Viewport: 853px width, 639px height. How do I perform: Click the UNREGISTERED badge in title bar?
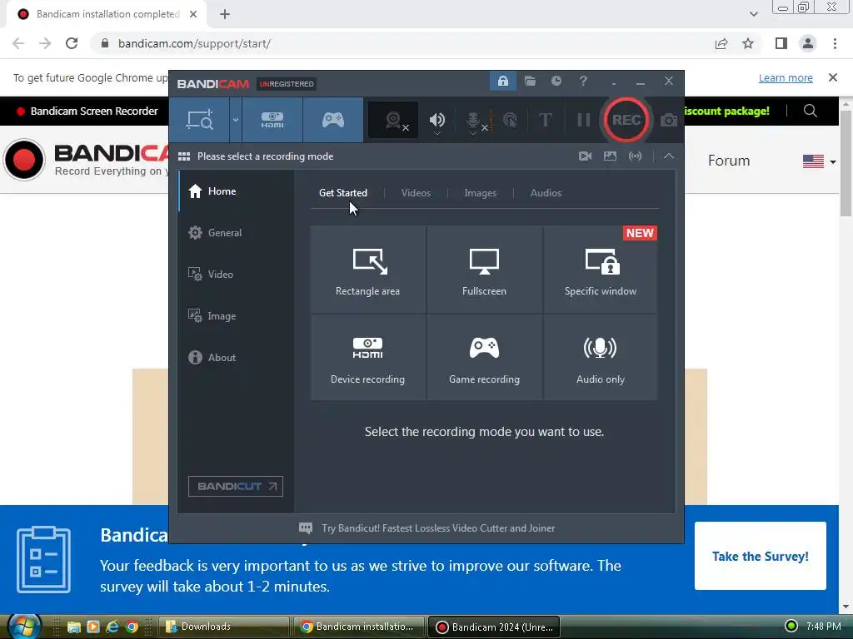(x=287, y=84)
